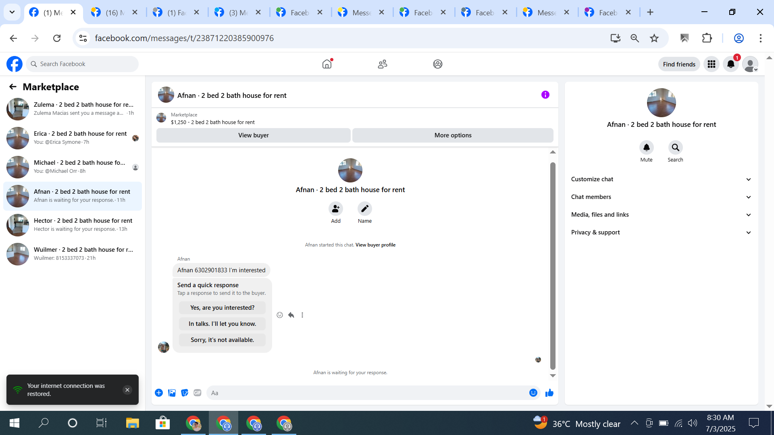Expand the Media, files and links section
Viewport: 774px width, 435px height.
[x=661, y=215]
